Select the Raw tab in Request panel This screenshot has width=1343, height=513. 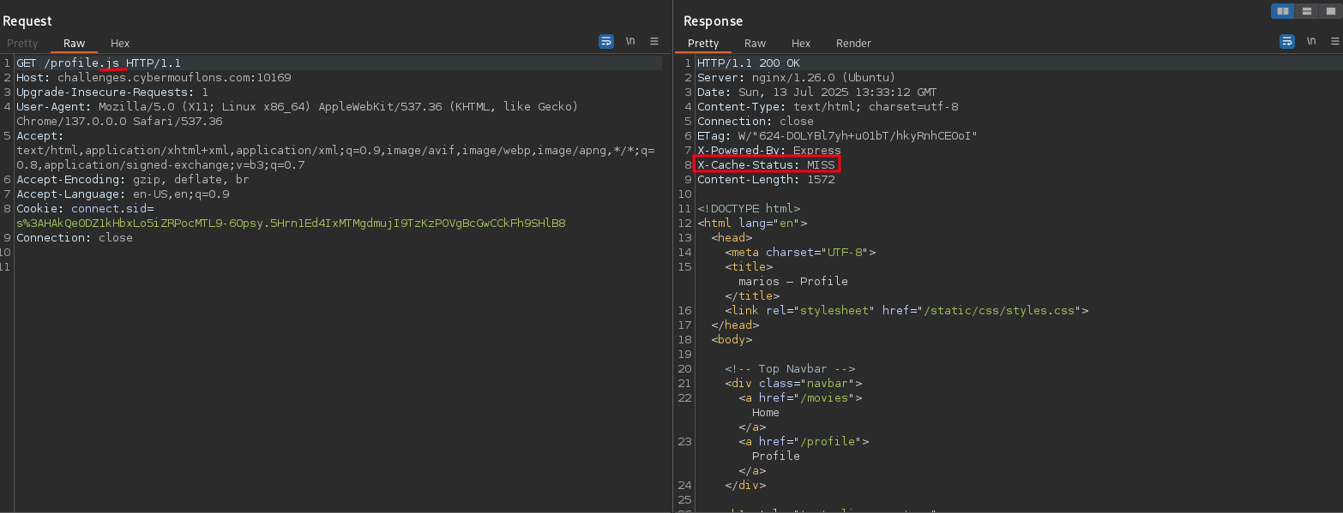pos(75,44)
